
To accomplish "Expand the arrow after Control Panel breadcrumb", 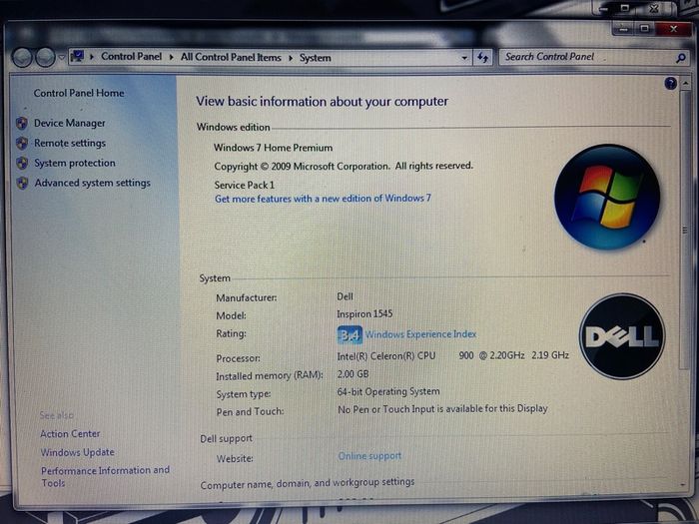I will [171, 57].
